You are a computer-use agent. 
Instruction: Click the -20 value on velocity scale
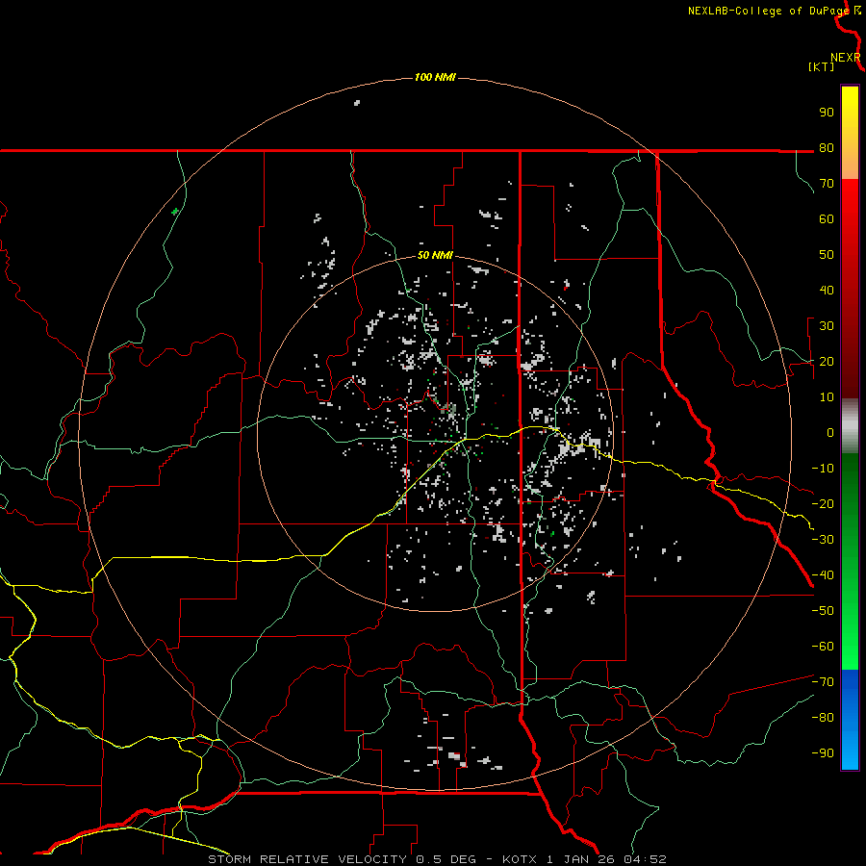coord(823,504)
